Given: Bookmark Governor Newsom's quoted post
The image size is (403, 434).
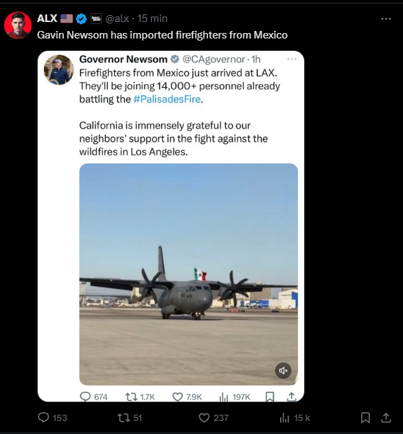Looking at the screenshot, I should pyautogui.click(x=270, y=397).
